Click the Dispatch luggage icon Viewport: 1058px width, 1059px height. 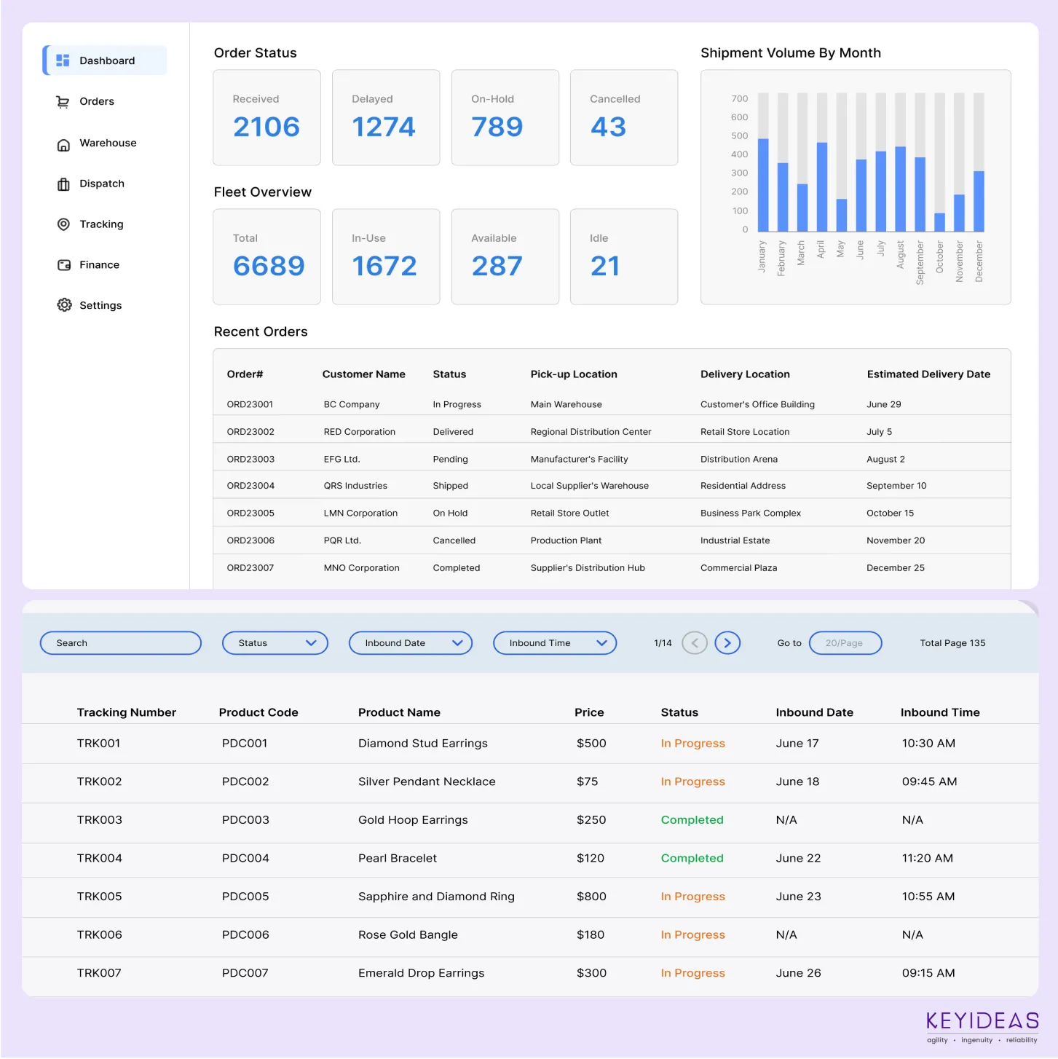tap(63, 184)
